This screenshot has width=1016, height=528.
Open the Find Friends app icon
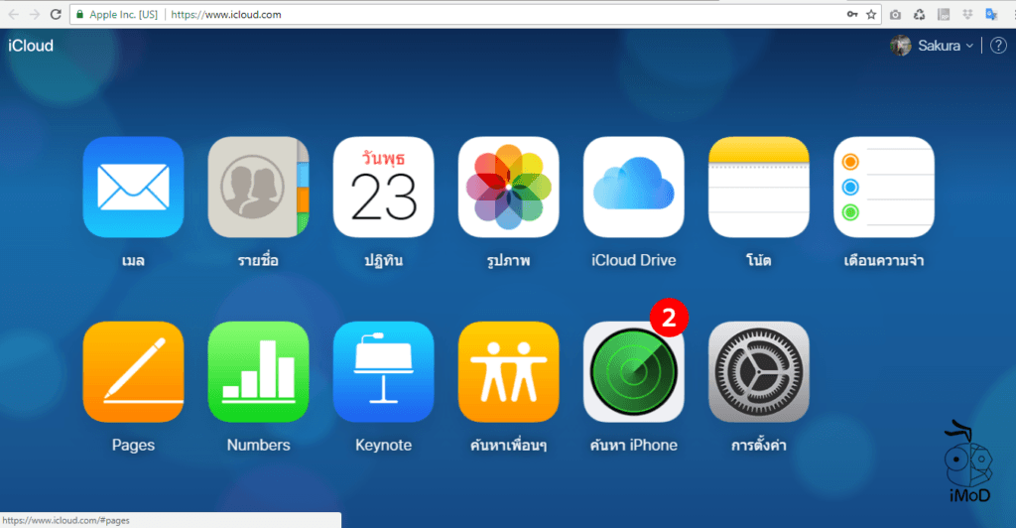(x=508, y=372)
